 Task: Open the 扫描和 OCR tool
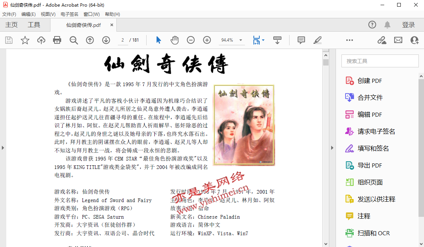[x=368, y=233]
